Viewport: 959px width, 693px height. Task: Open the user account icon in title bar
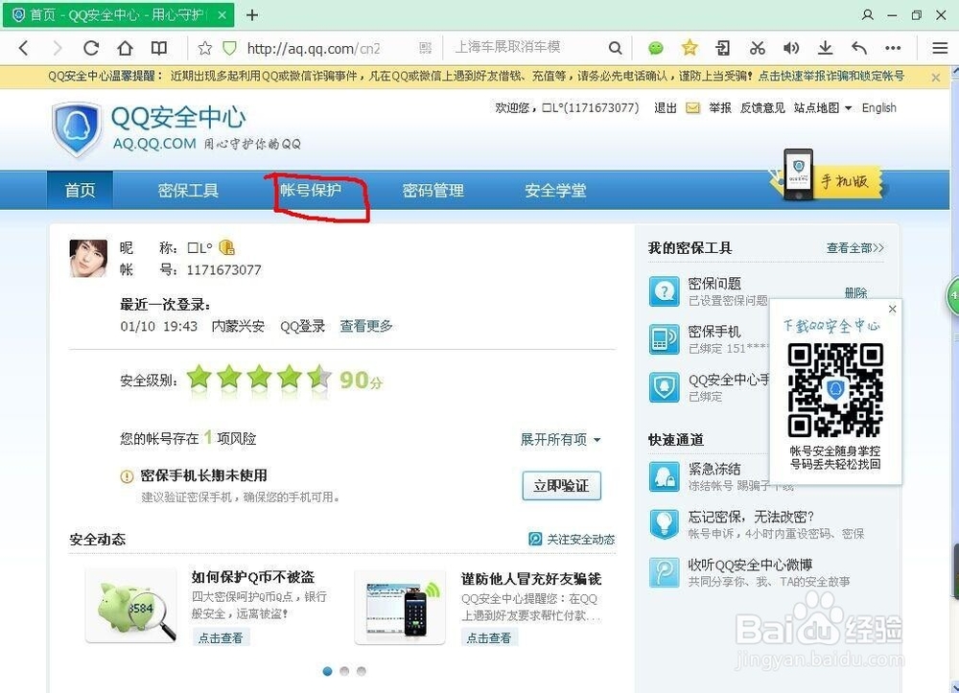click(x=867, y=14)
